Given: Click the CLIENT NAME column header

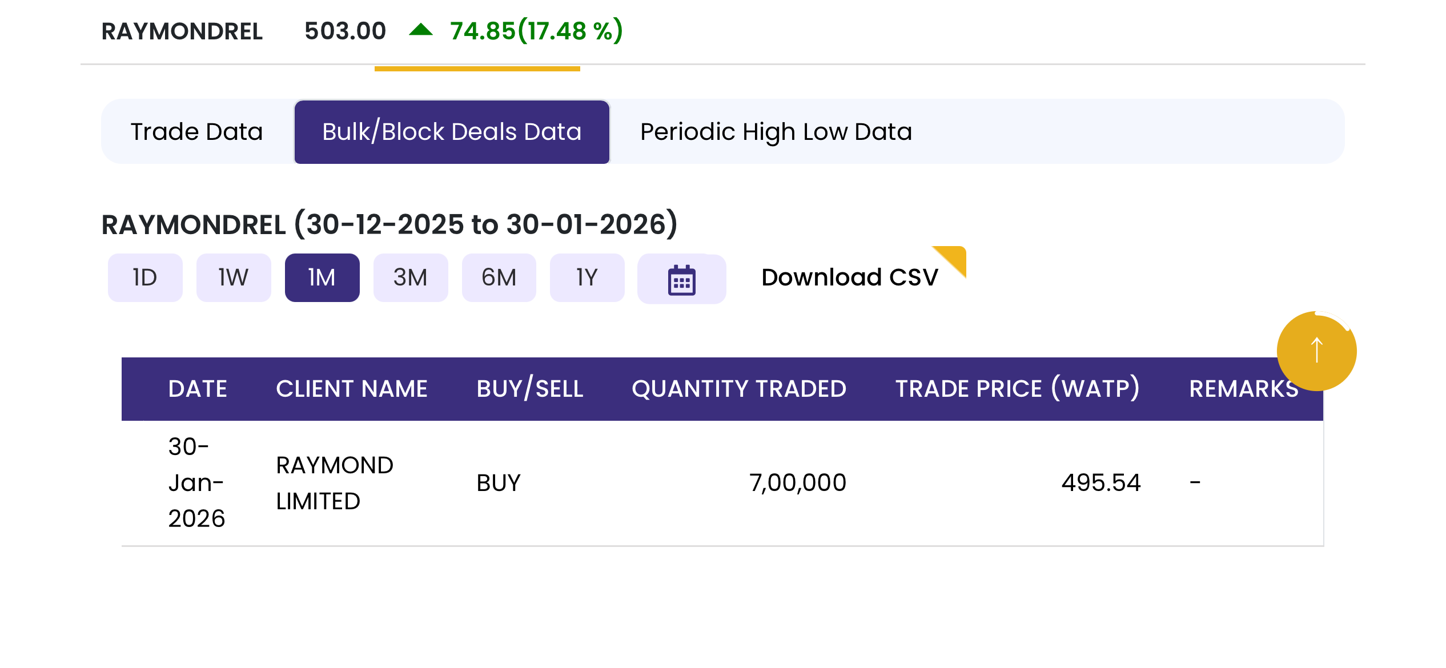Looking at the screenshot, I should 352,389.
